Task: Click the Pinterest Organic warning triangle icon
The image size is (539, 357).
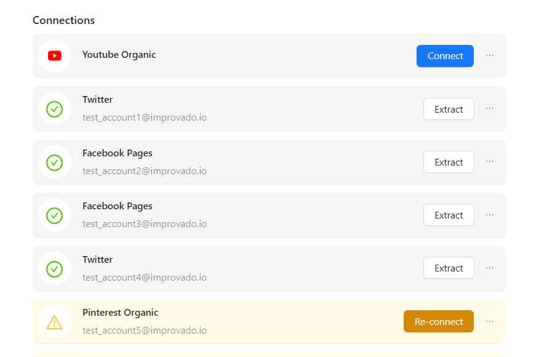Action: 55,322
